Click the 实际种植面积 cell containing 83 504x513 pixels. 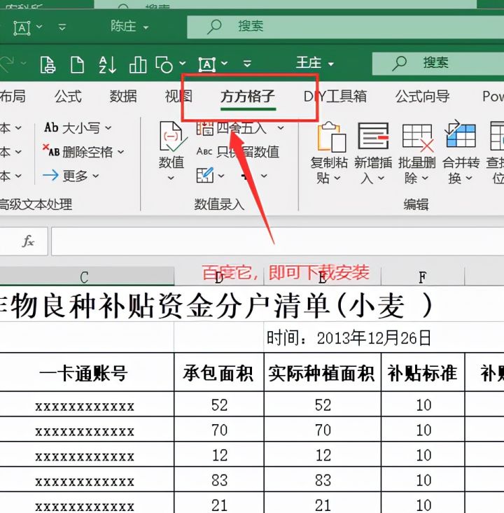[323, 479]
